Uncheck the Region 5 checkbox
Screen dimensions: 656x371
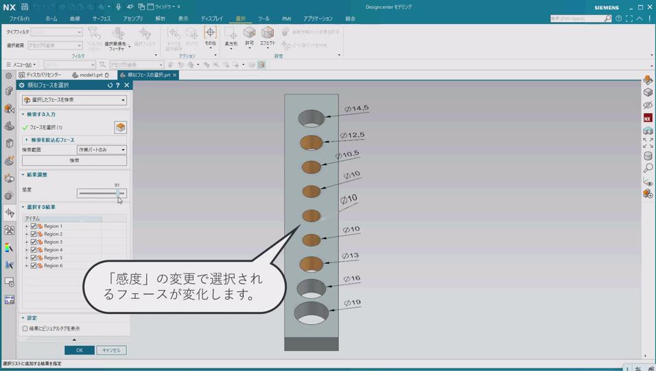(x=34, y=258)
